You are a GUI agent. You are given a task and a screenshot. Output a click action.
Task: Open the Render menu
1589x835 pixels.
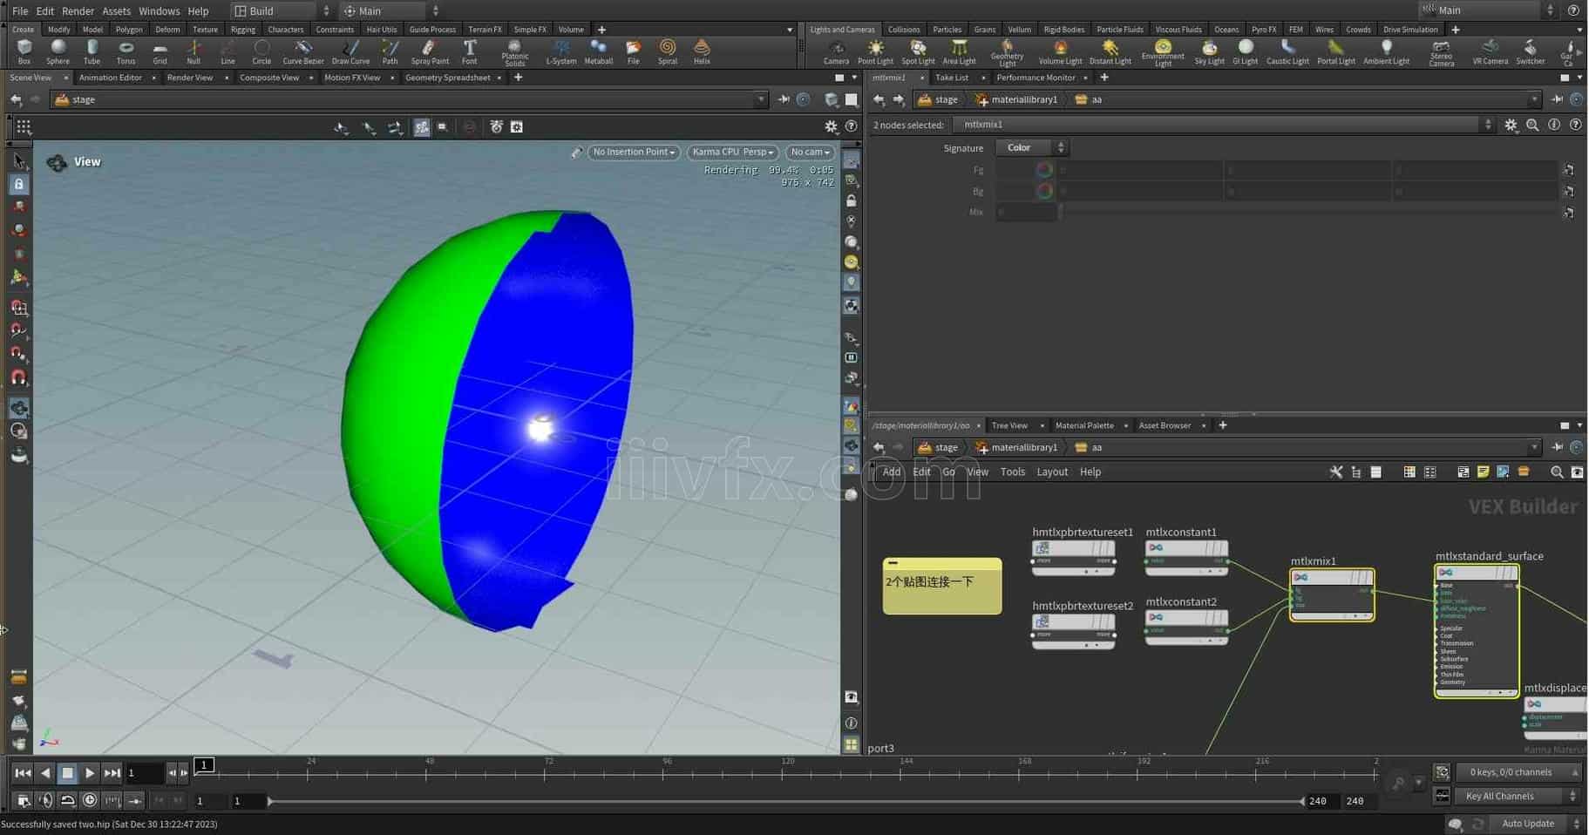click(78, 11)
